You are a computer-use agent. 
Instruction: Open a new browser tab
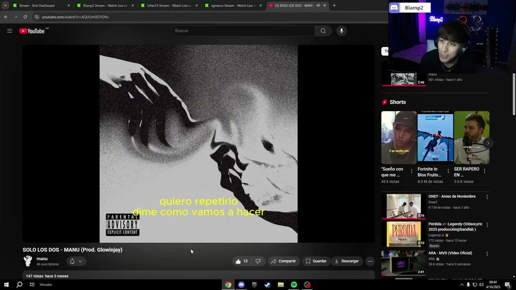pos(334,6)
